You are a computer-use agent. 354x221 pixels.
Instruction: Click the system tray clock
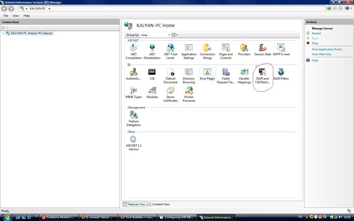[x=347, y=217]
